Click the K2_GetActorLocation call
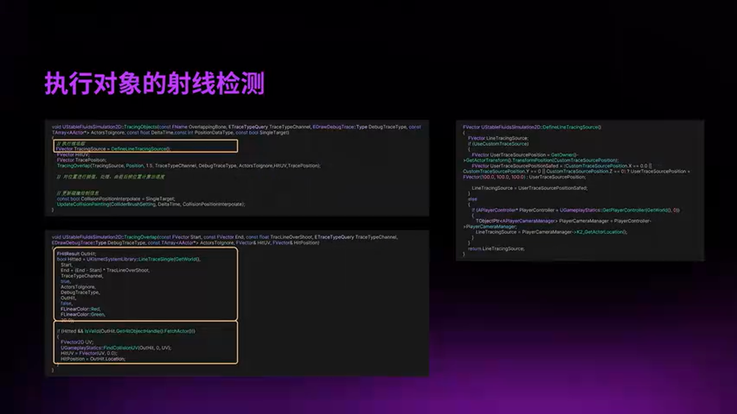Image resolution: width=737 pixels, height=414 pixels. pyautogui.click(x=601, y=232)
